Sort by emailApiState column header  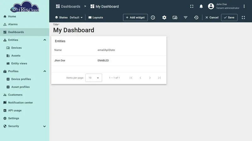[x=106, y=50]
